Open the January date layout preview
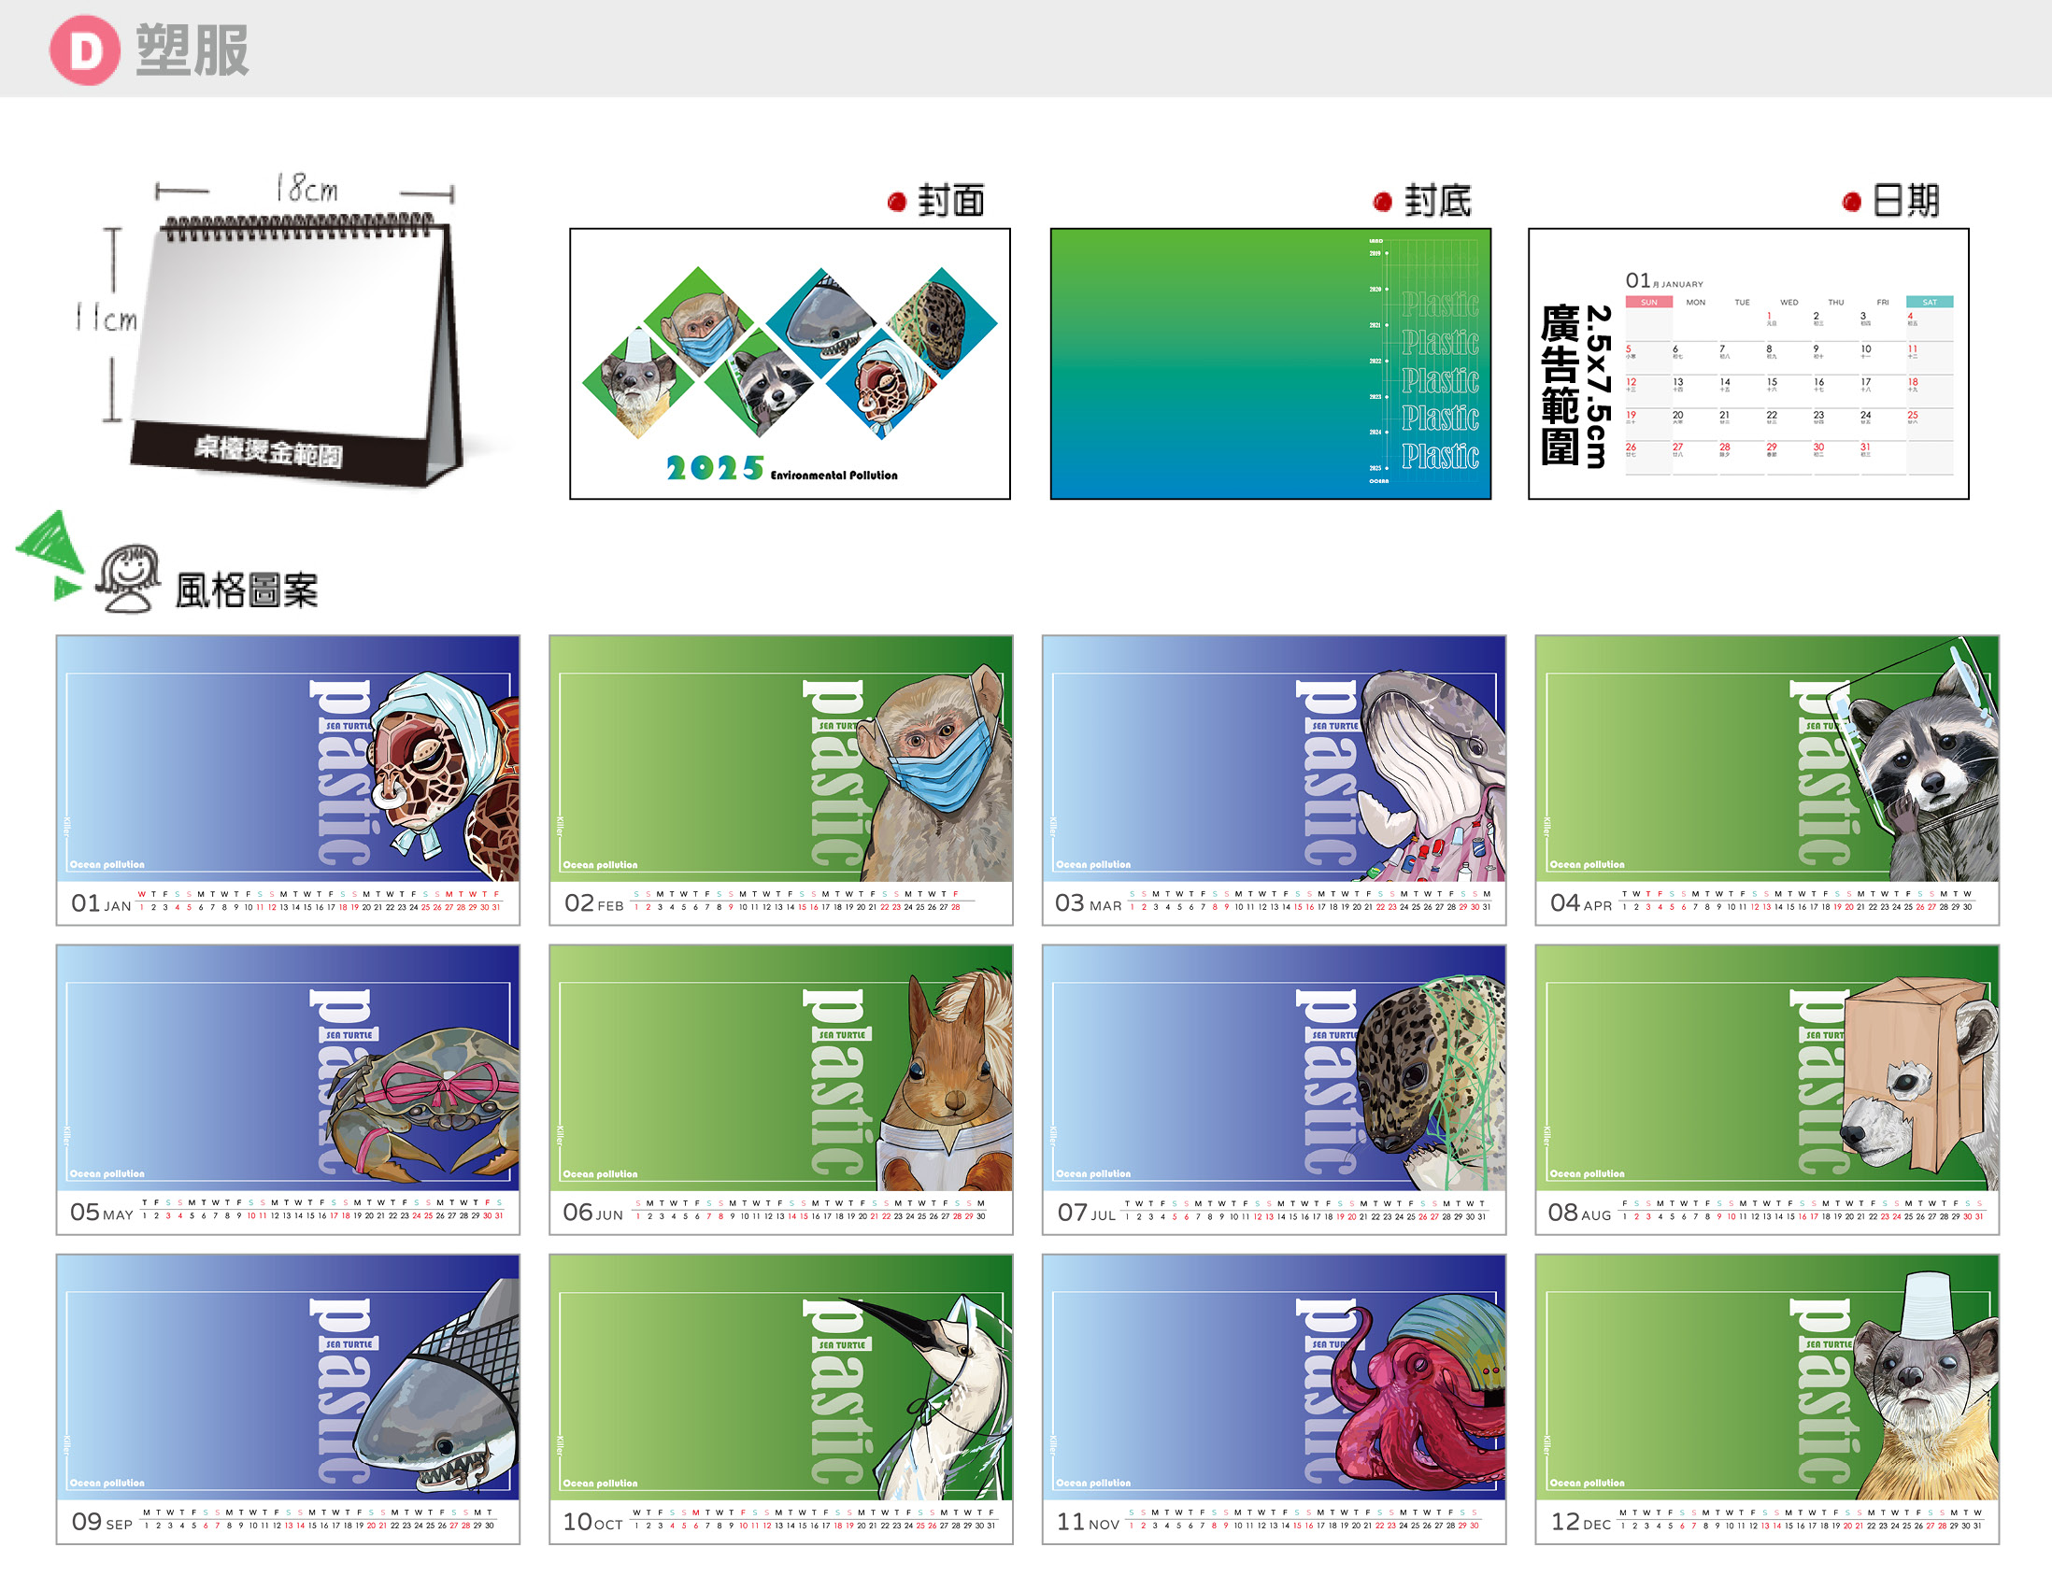 [x=1747, y=363]
